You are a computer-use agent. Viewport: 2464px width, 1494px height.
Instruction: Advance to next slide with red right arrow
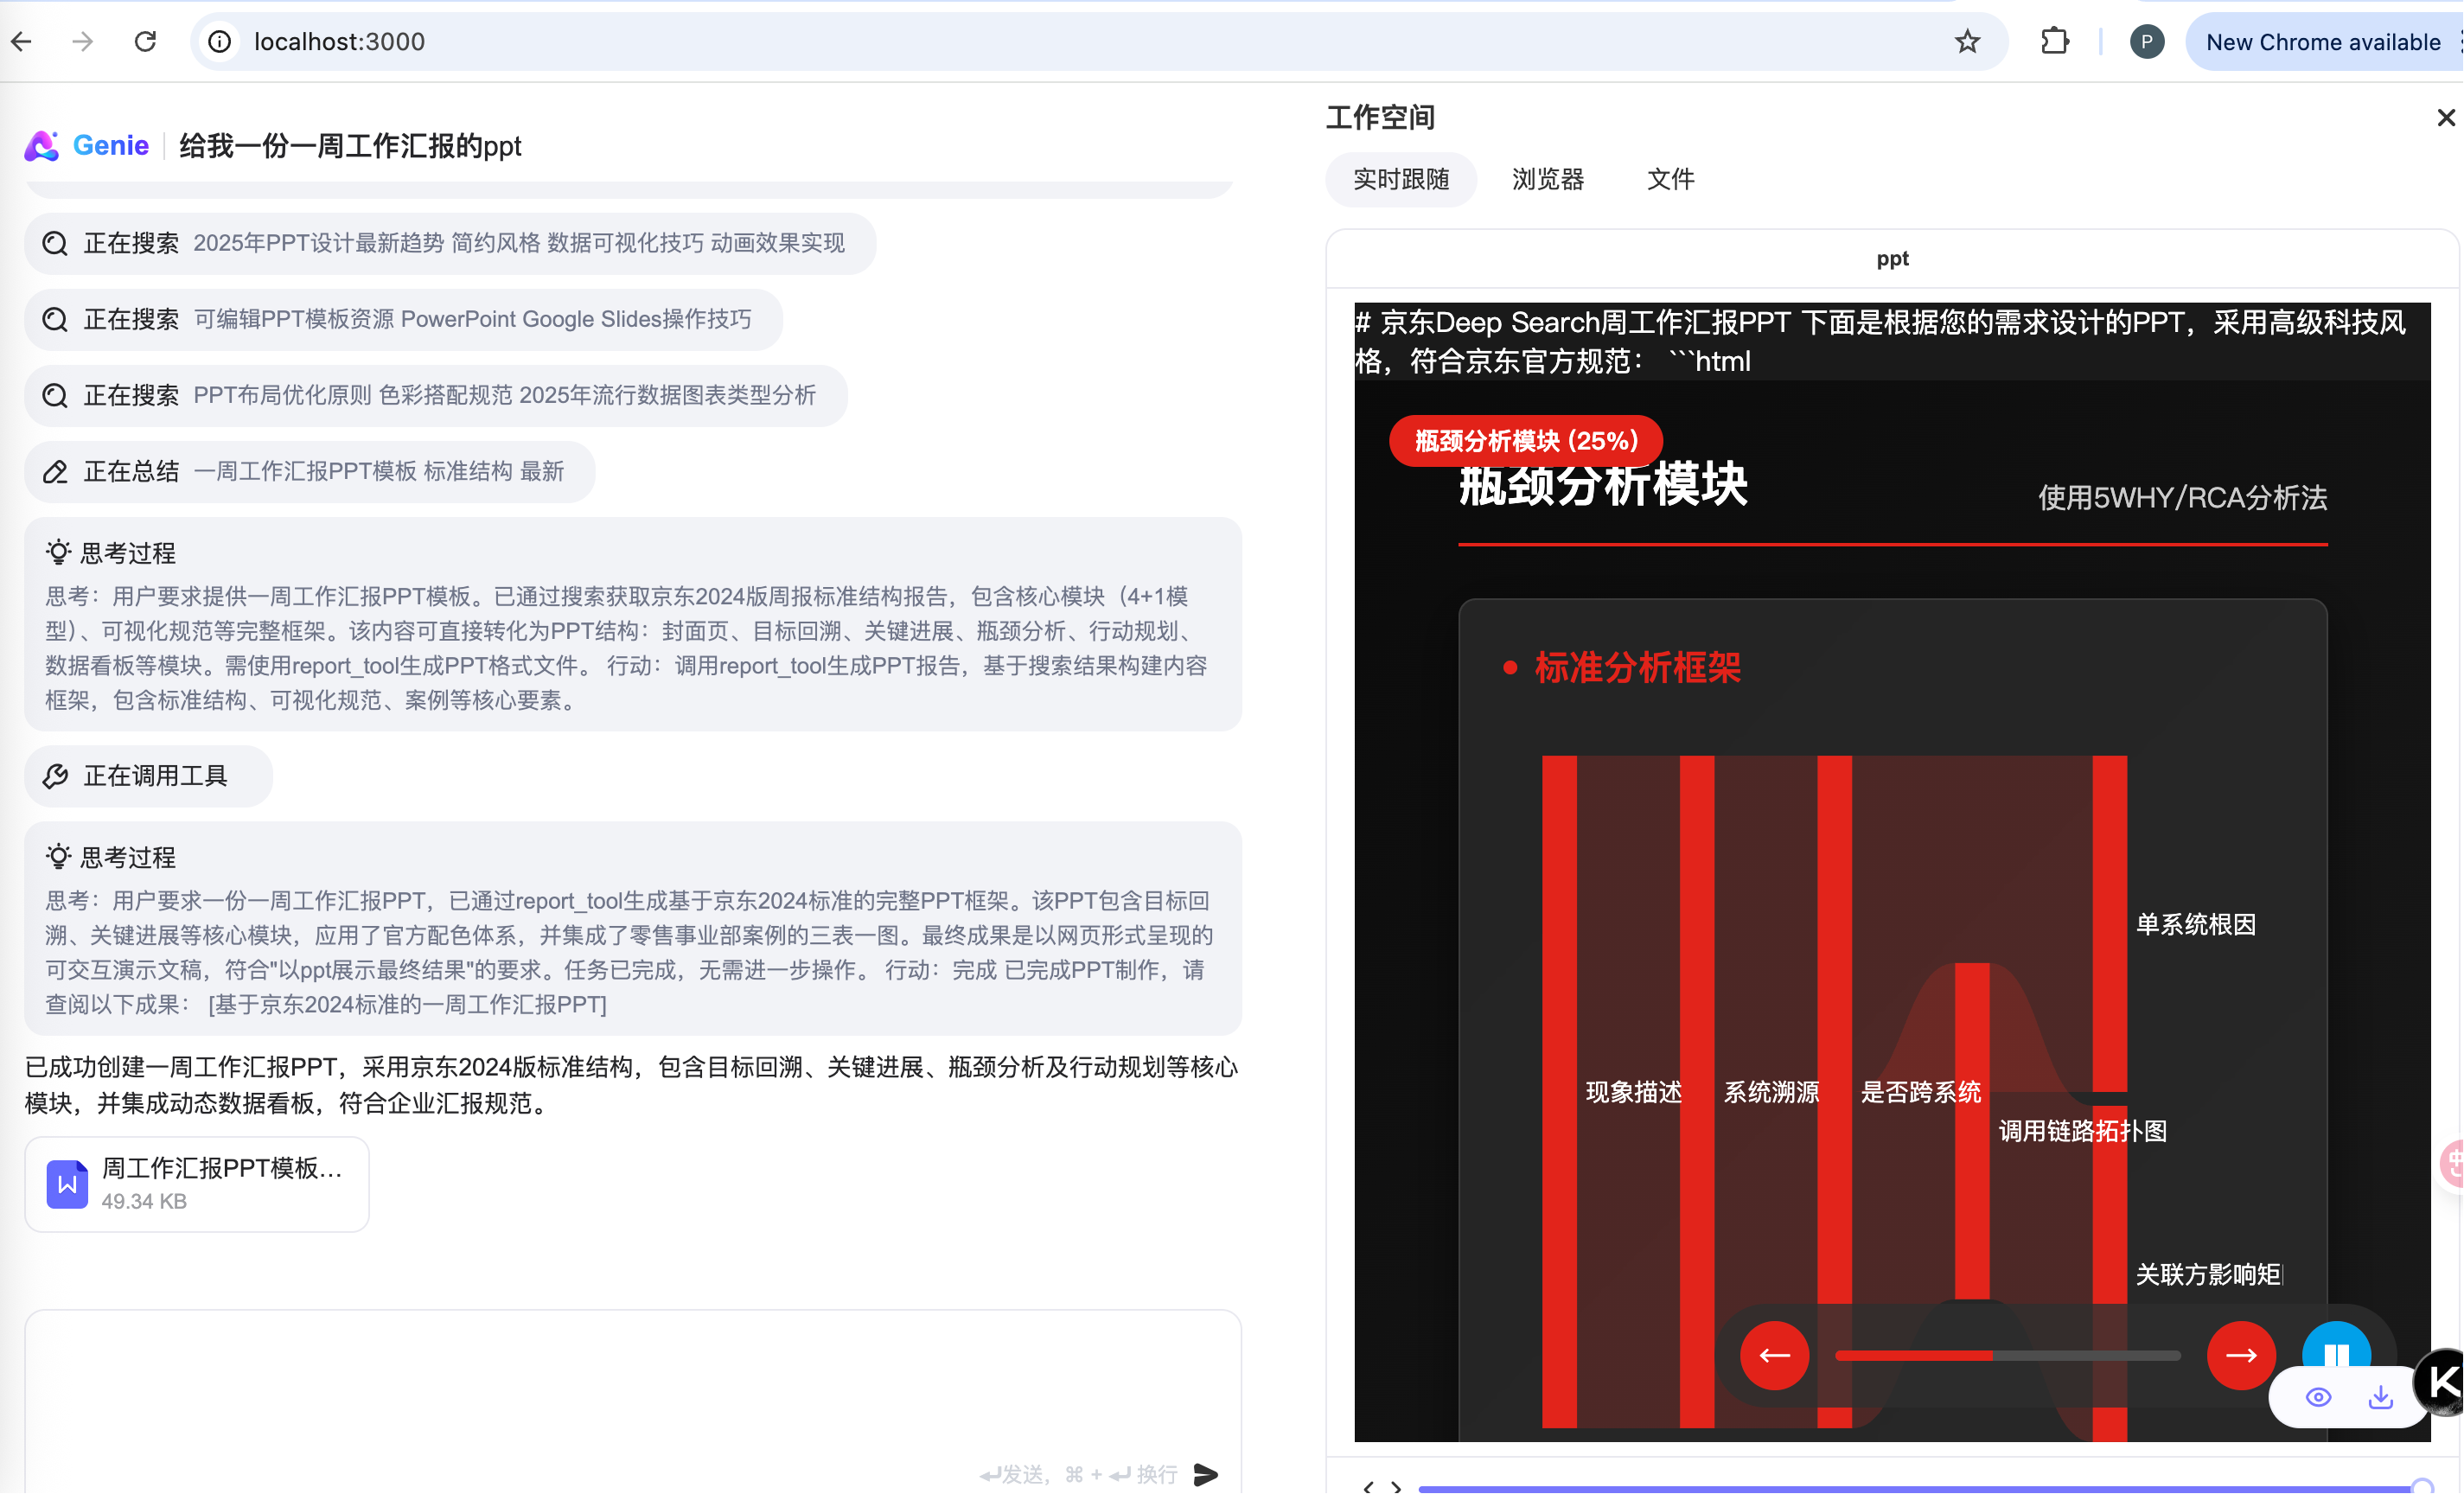tap(2241, 1356)
